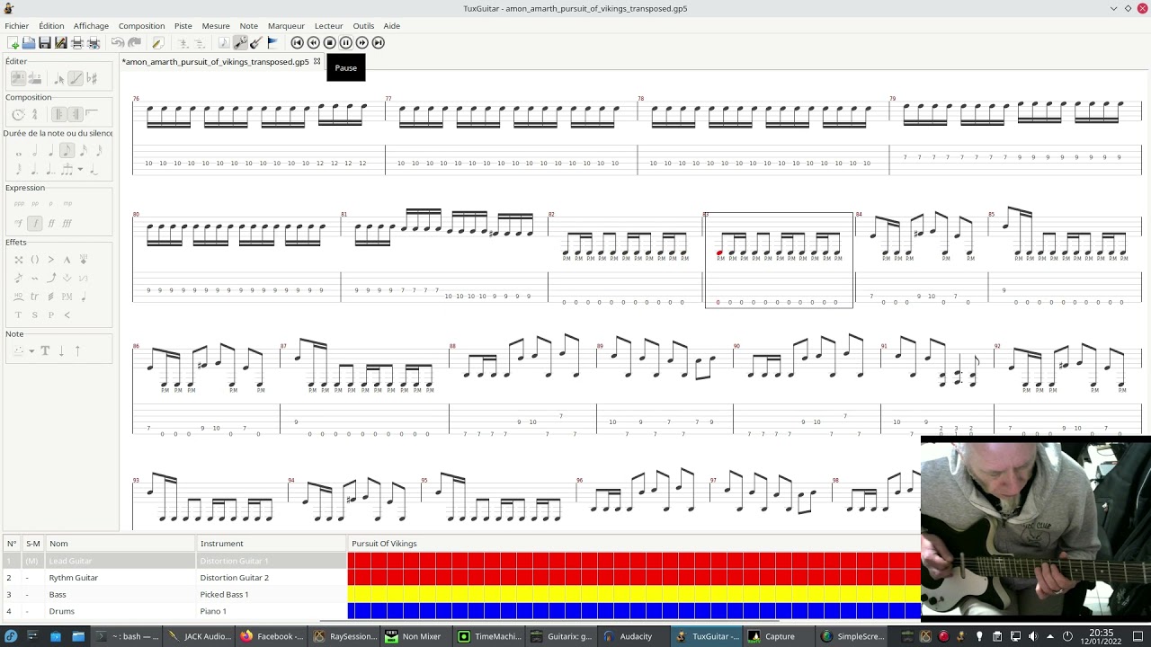This screenshot has width=1151, height=647.
Task: Select whole note duration
Action: [x=18, y=151]
